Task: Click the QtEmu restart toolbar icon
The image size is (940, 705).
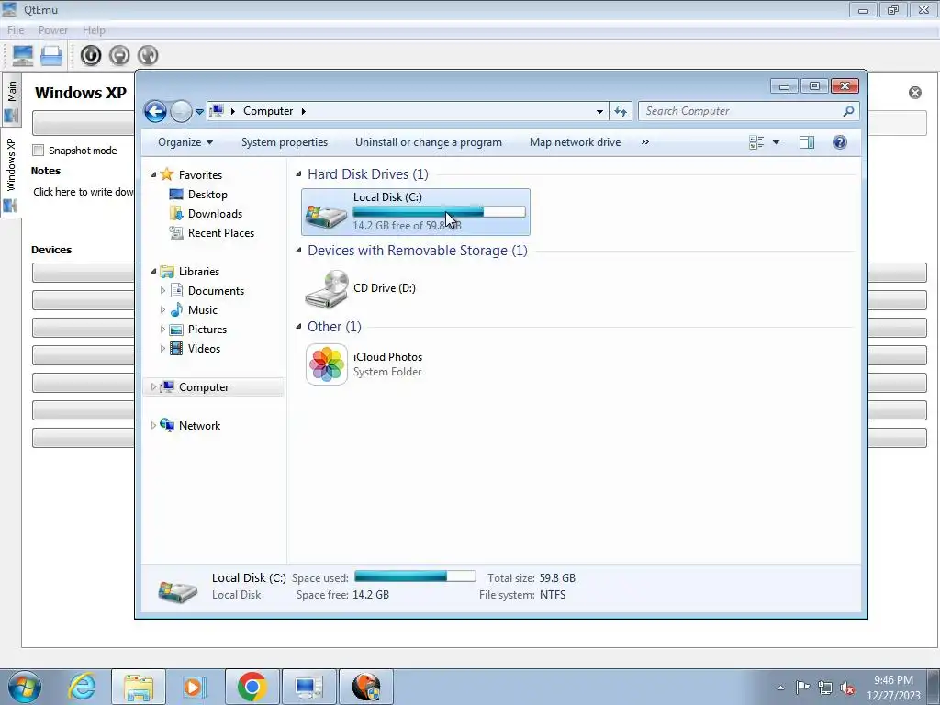Action: point(148,56)
